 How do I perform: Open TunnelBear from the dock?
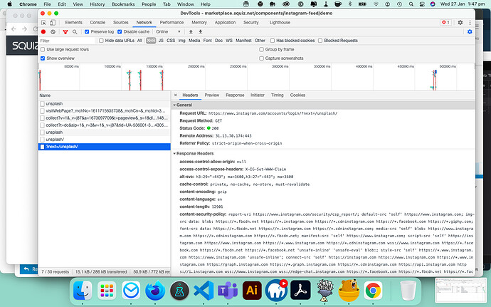pos(349,291)
